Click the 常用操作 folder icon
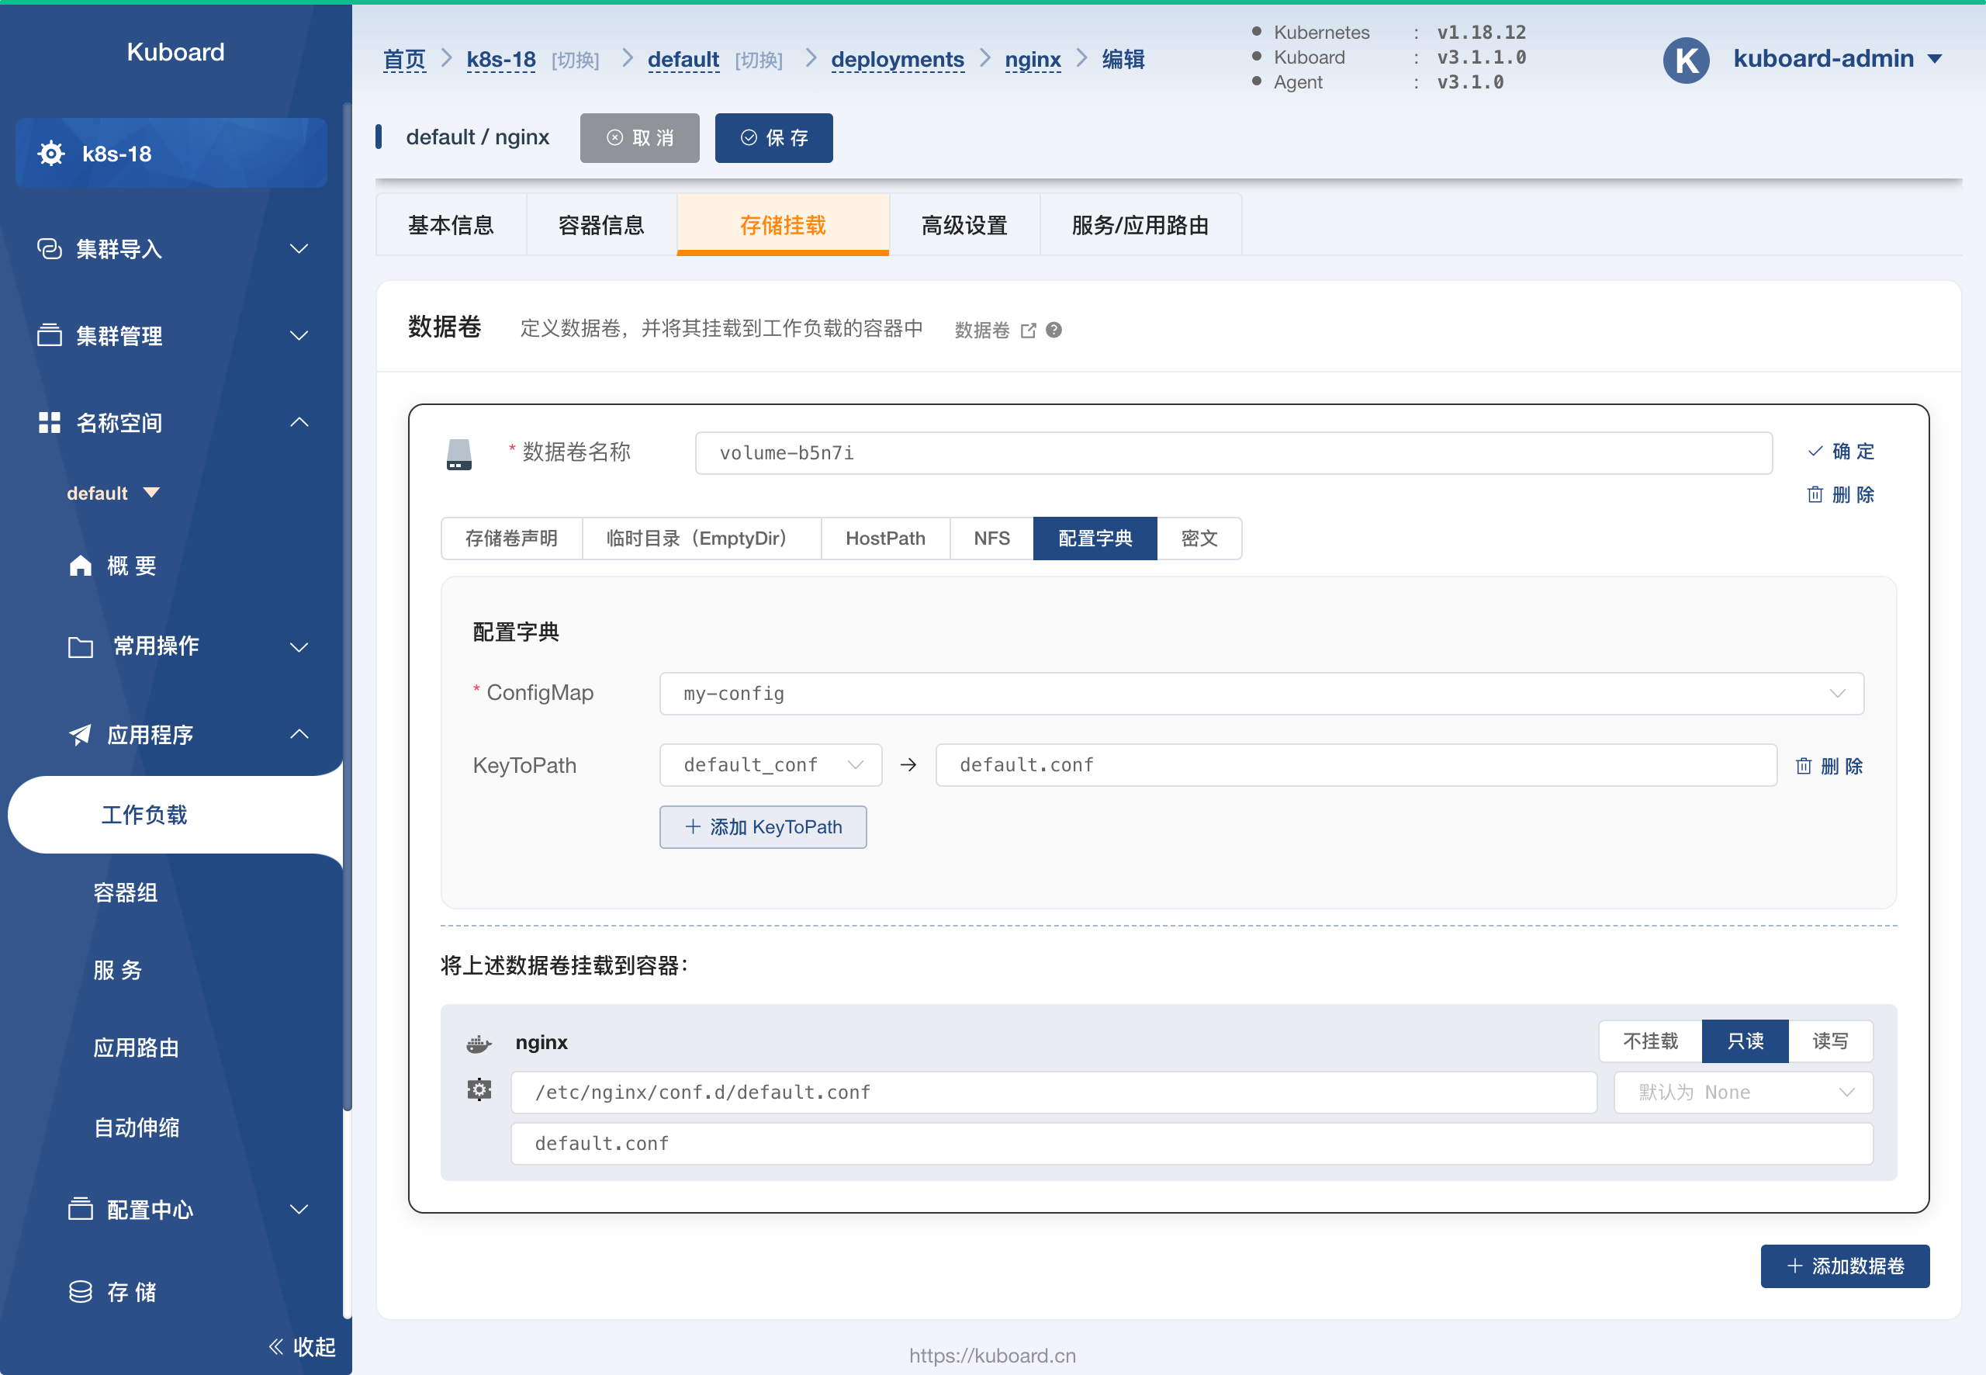 [80, 646]
